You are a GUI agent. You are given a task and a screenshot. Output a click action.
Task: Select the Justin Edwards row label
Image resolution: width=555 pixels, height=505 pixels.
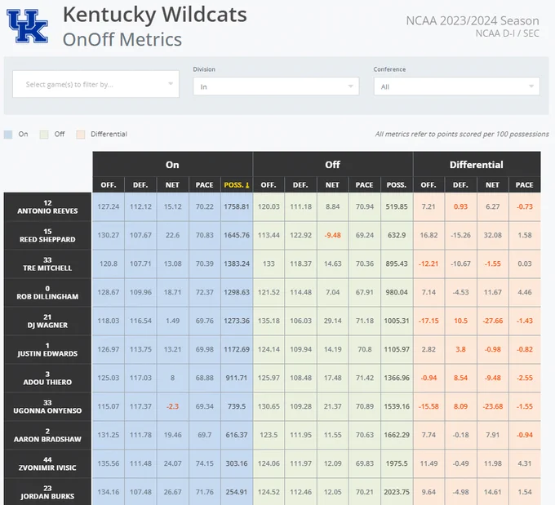[47, 350]
